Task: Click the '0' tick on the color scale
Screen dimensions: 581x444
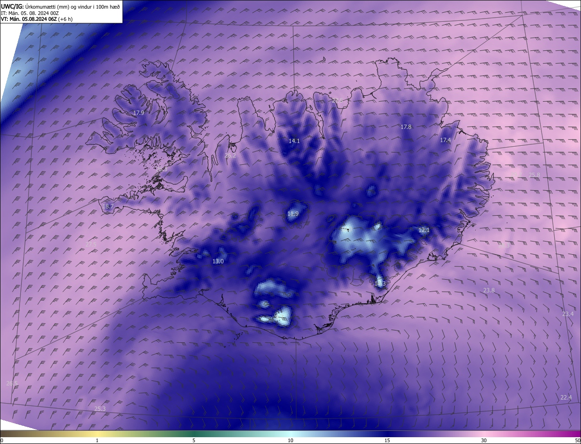Action: pos(2,441)
